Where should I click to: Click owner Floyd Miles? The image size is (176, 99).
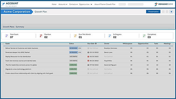(108, 61)
